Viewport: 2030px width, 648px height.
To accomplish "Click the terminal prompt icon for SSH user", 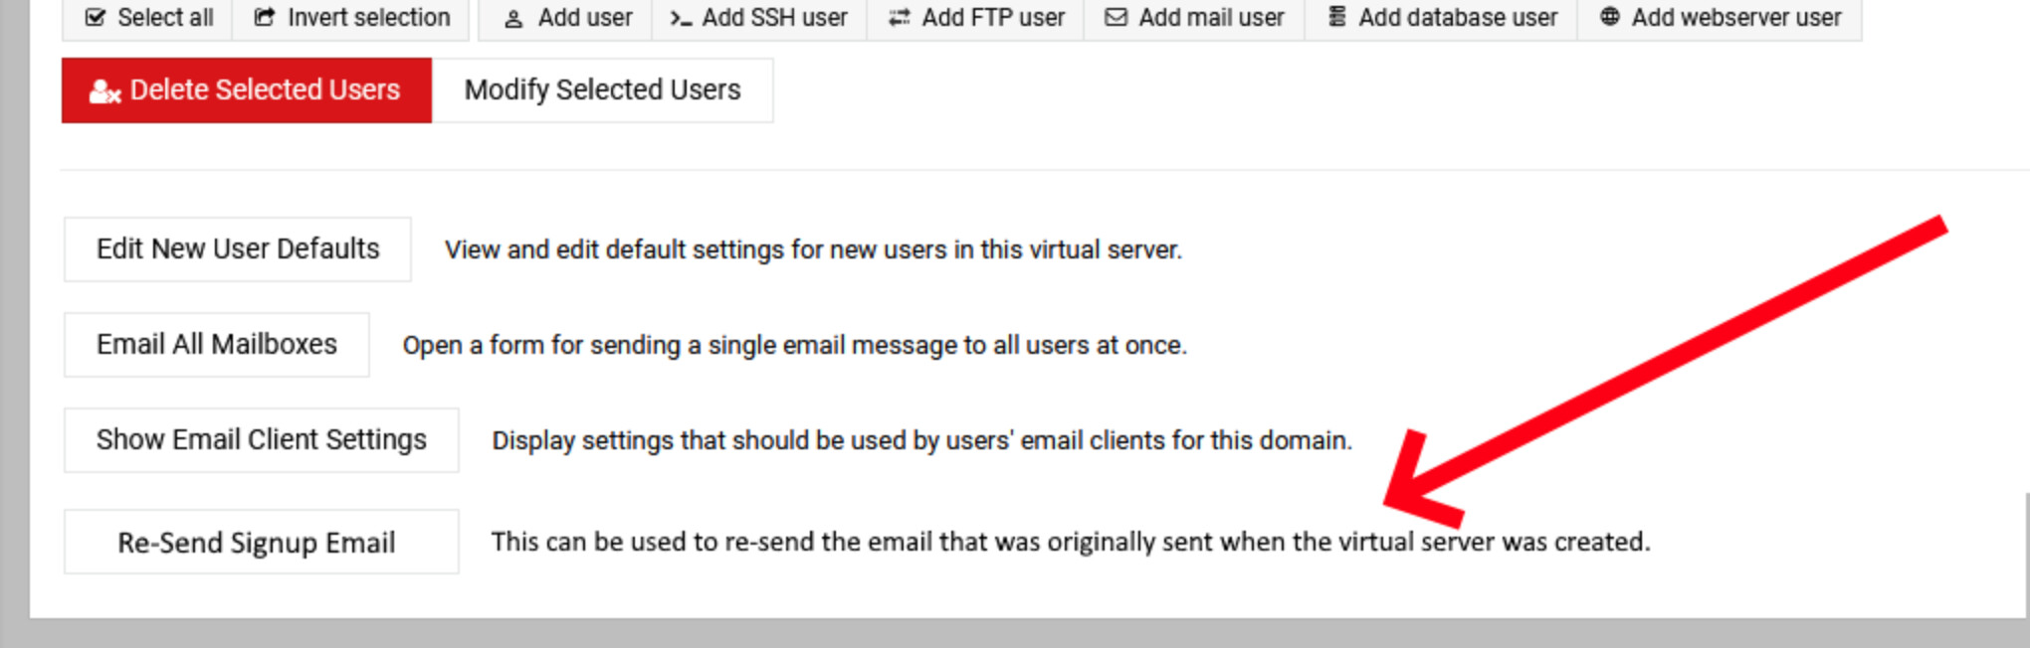I will click(x=681, y=18).
